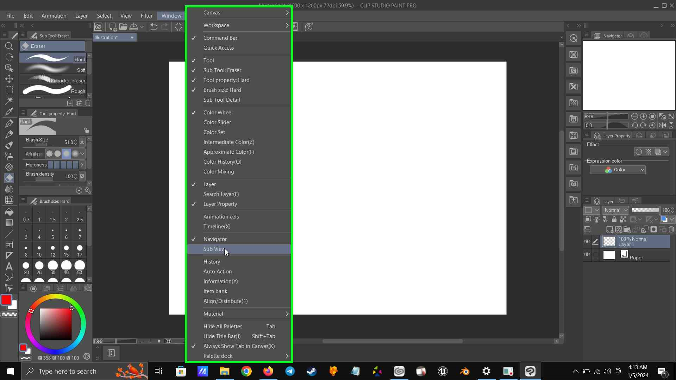Screen dimensions: 676x380
Task: Open the Normal blending mode dropdown
Action: pos(616,210)
